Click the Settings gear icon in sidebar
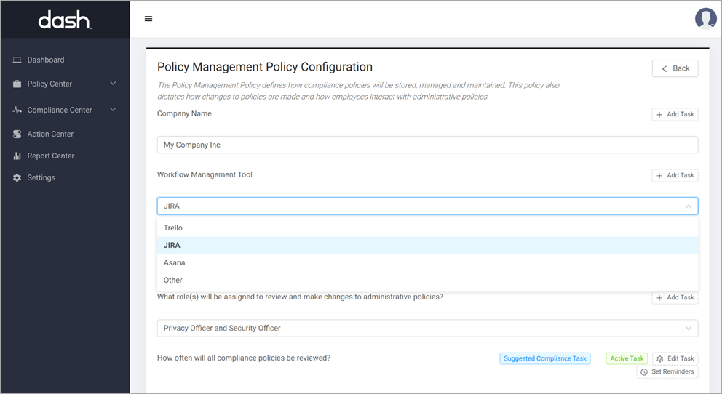The image size is (722, 394). pyautogui.click(x=17, y=177)
